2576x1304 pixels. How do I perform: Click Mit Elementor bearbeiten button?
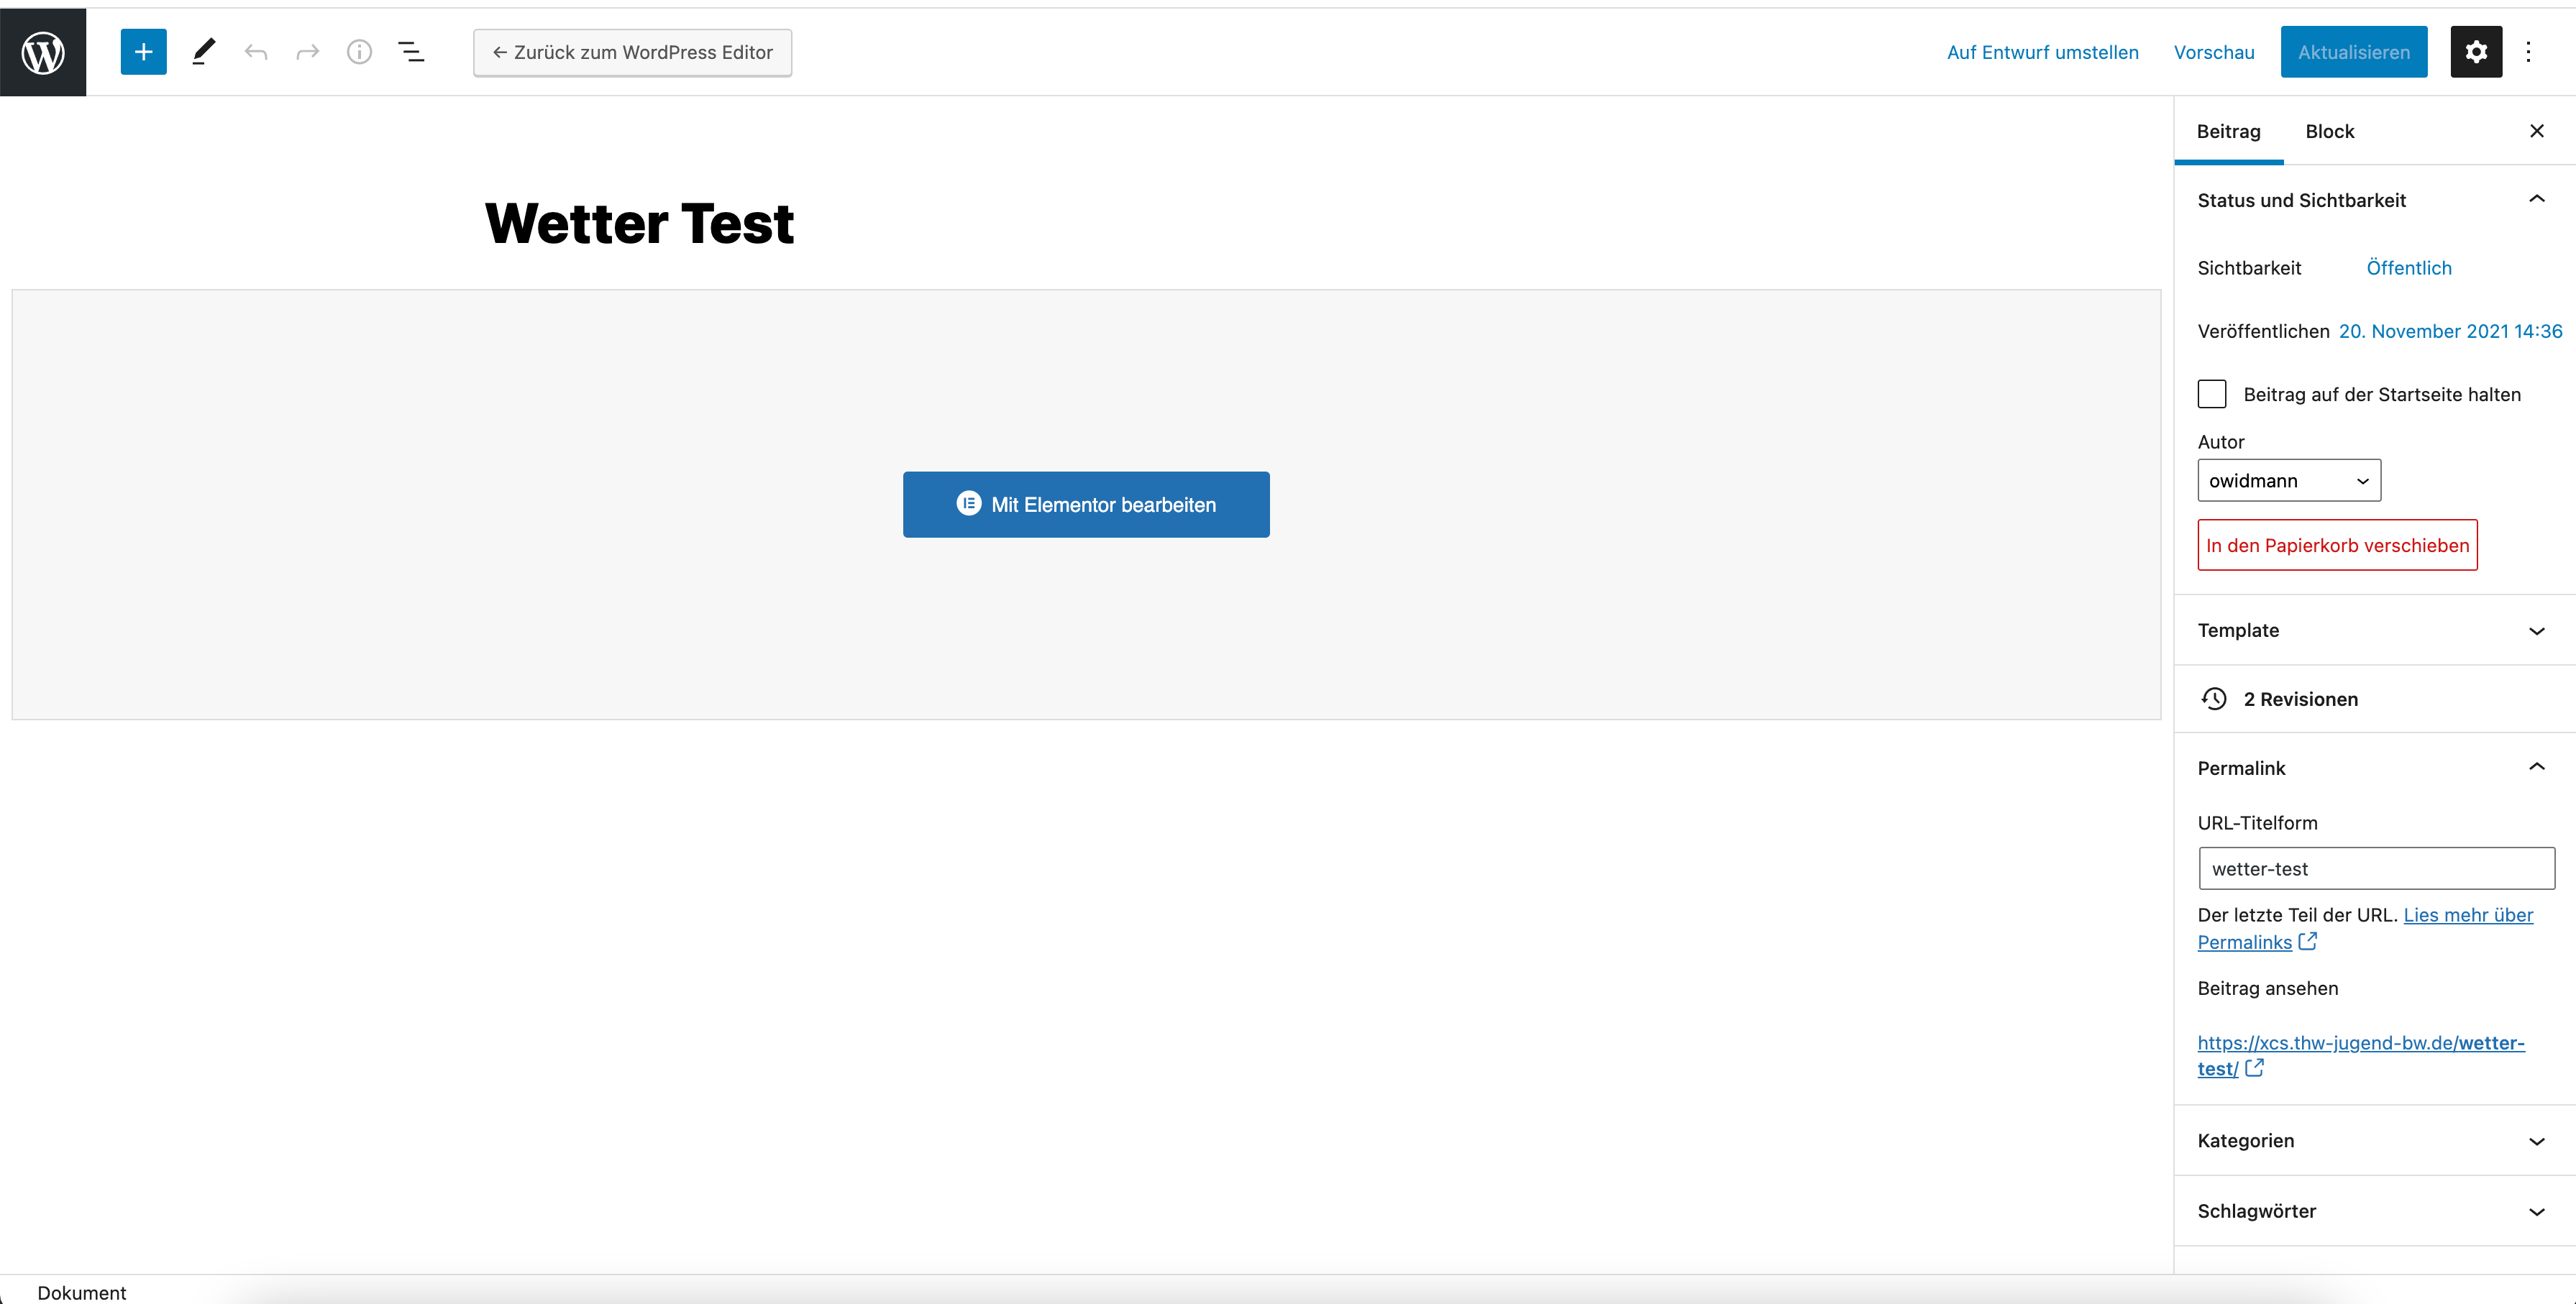pyautogui.click(x=1086, y=504)
